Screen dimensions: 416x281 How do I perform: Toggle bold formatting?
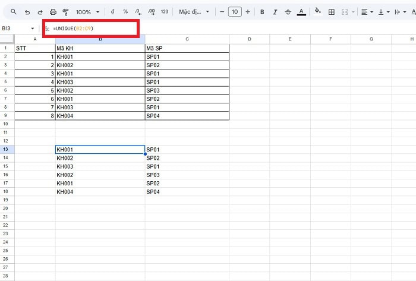[x=262, y=12]
